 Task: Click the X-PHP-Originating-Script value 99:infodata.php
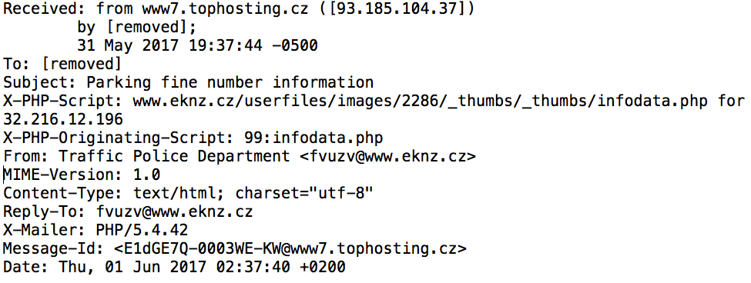310,138
